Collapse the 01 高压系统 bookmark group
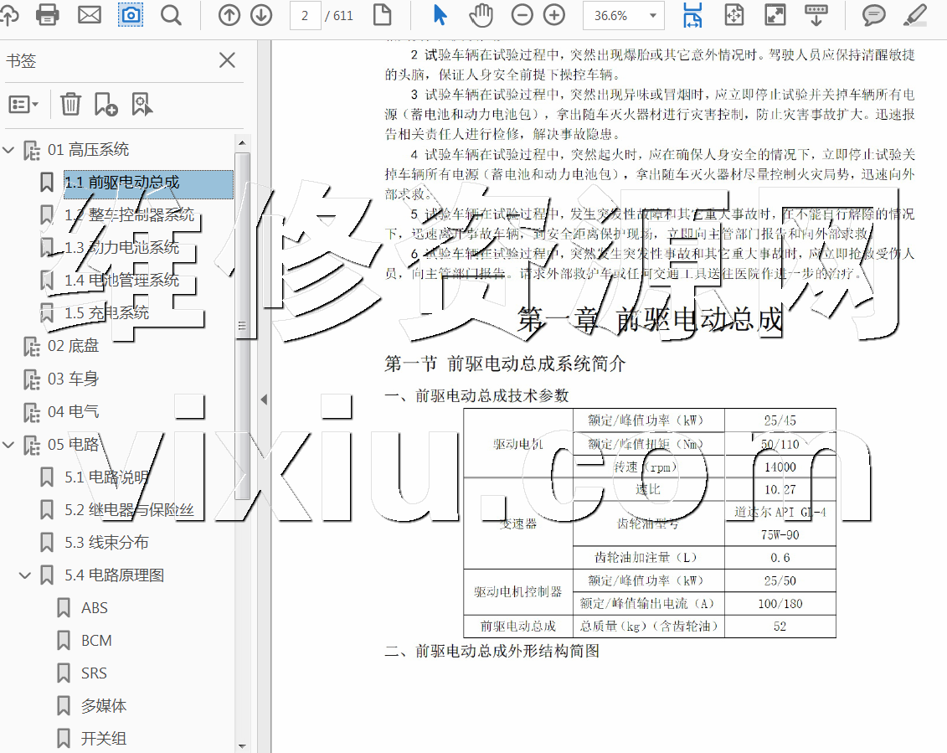 pos(9,150)
